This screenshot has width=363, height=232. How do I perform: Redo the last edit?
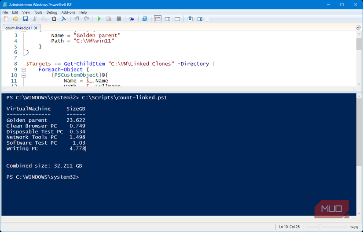click(x=86, y=19)
